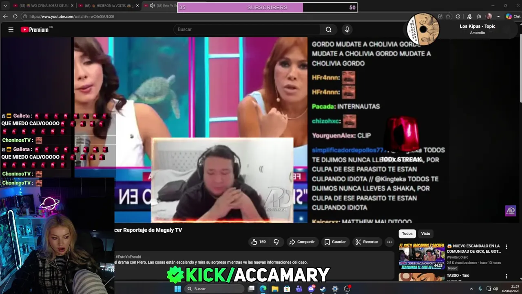
Task: Clip the video with Recortar
Action: click(x=367, y=242)
